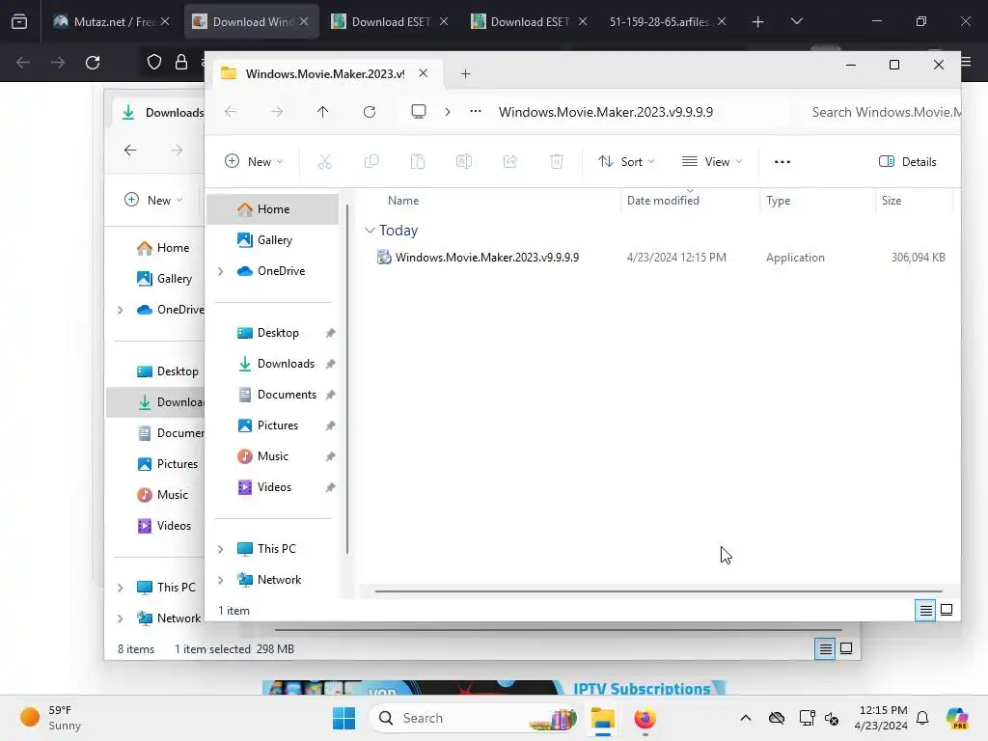
Task: Toggle the Details pane button
Action: [907, 162]
